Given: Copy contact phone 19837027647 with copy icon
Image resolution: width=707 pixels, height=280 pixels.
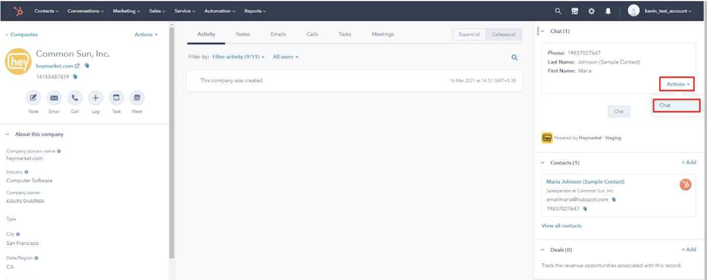Looking at the screenshot, I should 585,209.
